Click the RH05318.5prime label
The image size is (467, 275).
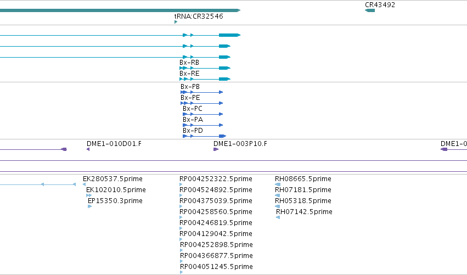coord(303,201)
